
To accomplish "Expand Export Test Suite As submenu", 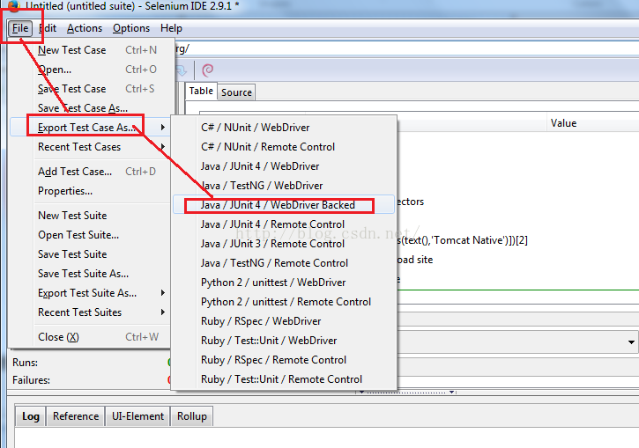I will pos(92,293).
